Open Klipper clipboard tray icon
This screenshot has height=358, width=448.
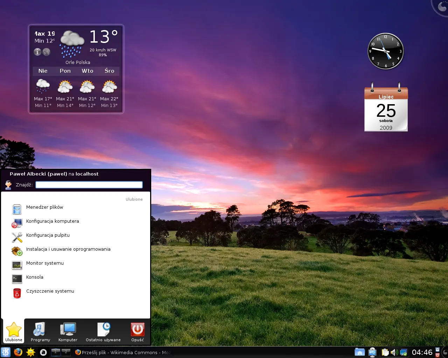pyautogui.click(x=385, y=352)
